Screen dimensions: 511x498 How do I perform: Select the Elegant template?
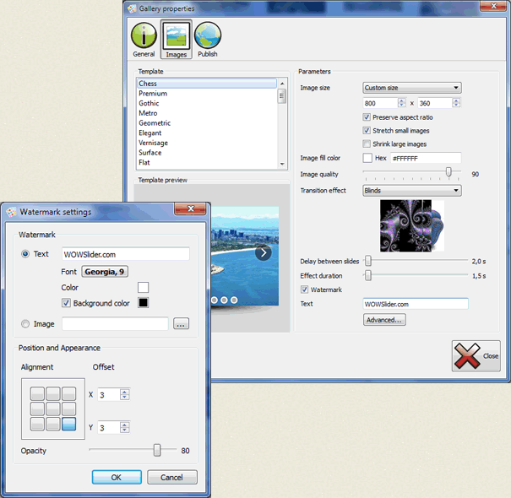coord(207,133)
